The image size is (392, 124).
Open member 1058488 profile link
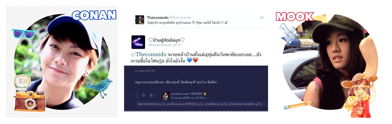point(187,93)
